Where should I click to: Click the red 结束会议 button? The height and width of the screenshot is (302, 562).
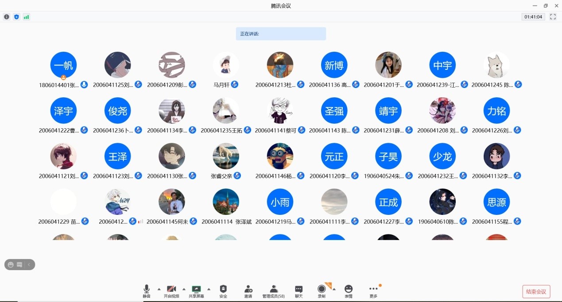(536, 291)
